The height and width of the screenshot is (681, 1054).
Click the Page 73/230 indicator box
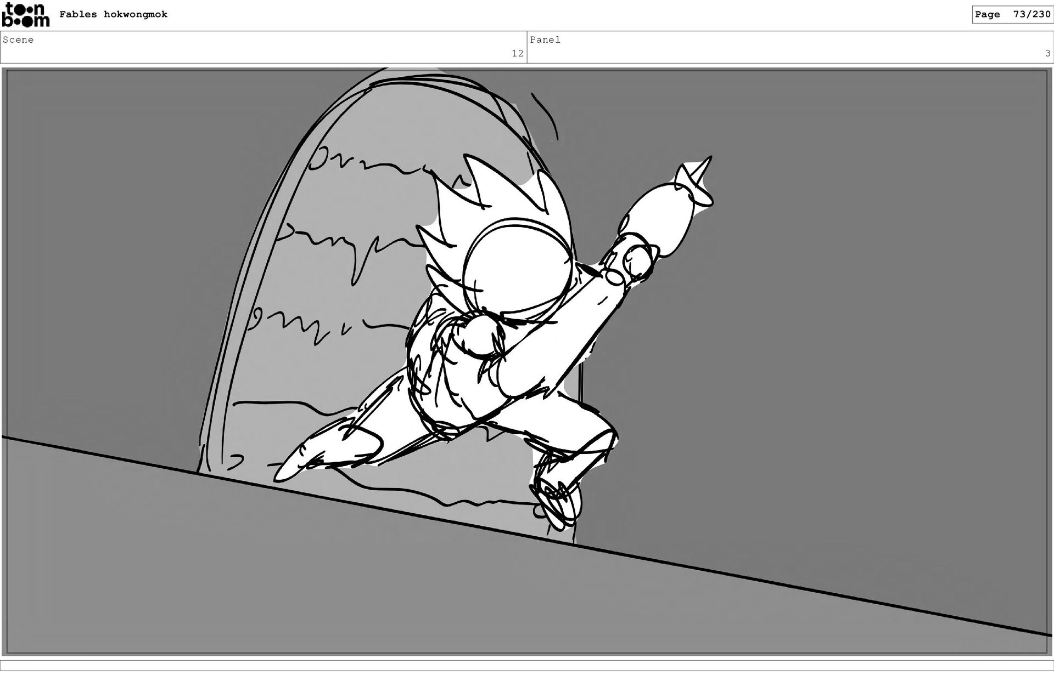(1012, 15)
